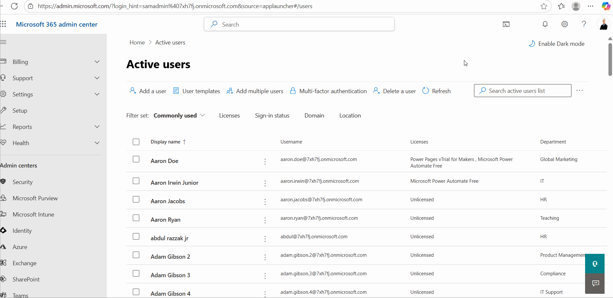The width and height of the screenshot is (613, 298).
Task: Select the Licenses filter
Action: (x=229, y=116)
